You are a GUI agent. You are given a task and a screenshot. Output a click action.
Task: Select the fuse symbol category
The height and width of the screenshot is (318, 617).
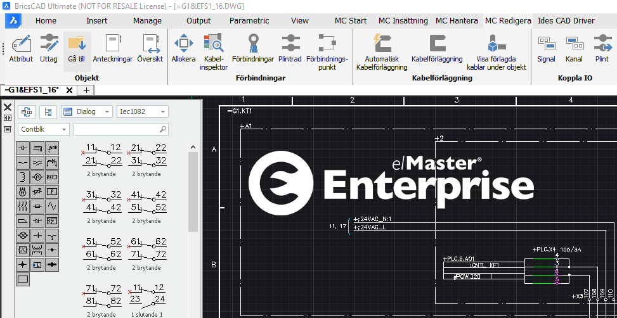pos(37,206)
